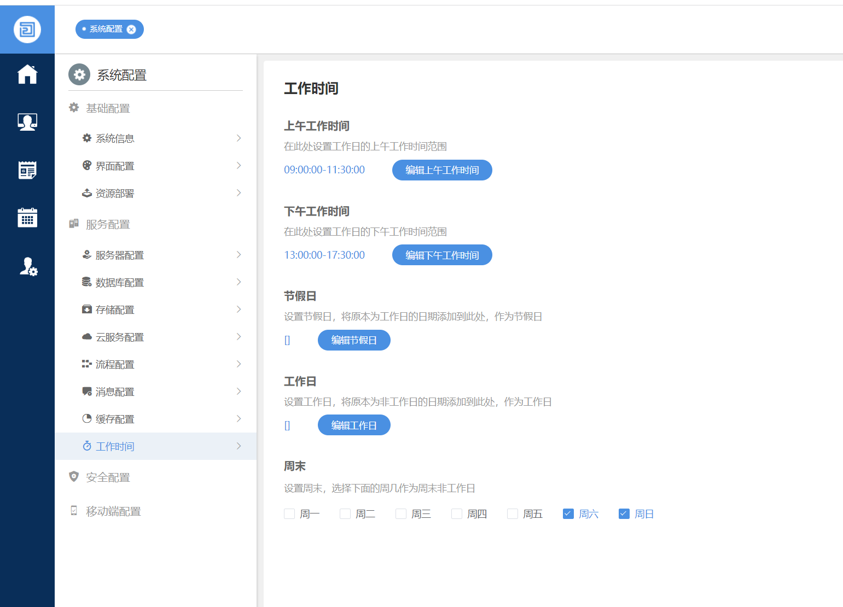Expand the 消息配置 chevron
The width and height of the screenshot is (843, 607).
[239, 392]
